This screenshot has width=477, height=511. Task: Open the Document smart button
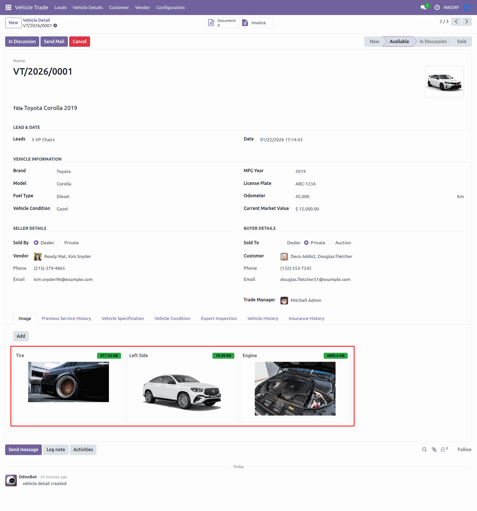222,23
